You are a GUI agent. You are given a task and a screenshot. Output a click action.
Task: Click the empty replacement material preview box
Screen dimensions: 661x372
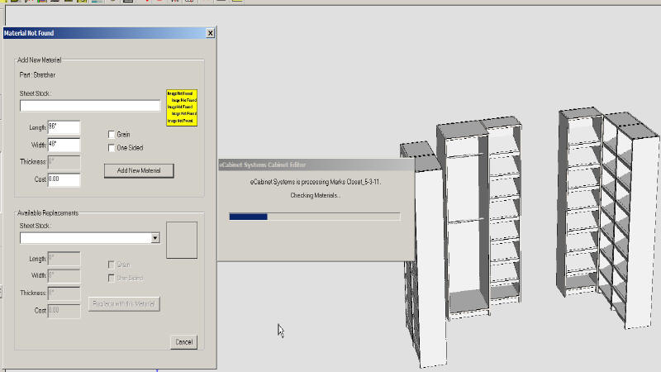pyautogui.click(x=182, y=238)
